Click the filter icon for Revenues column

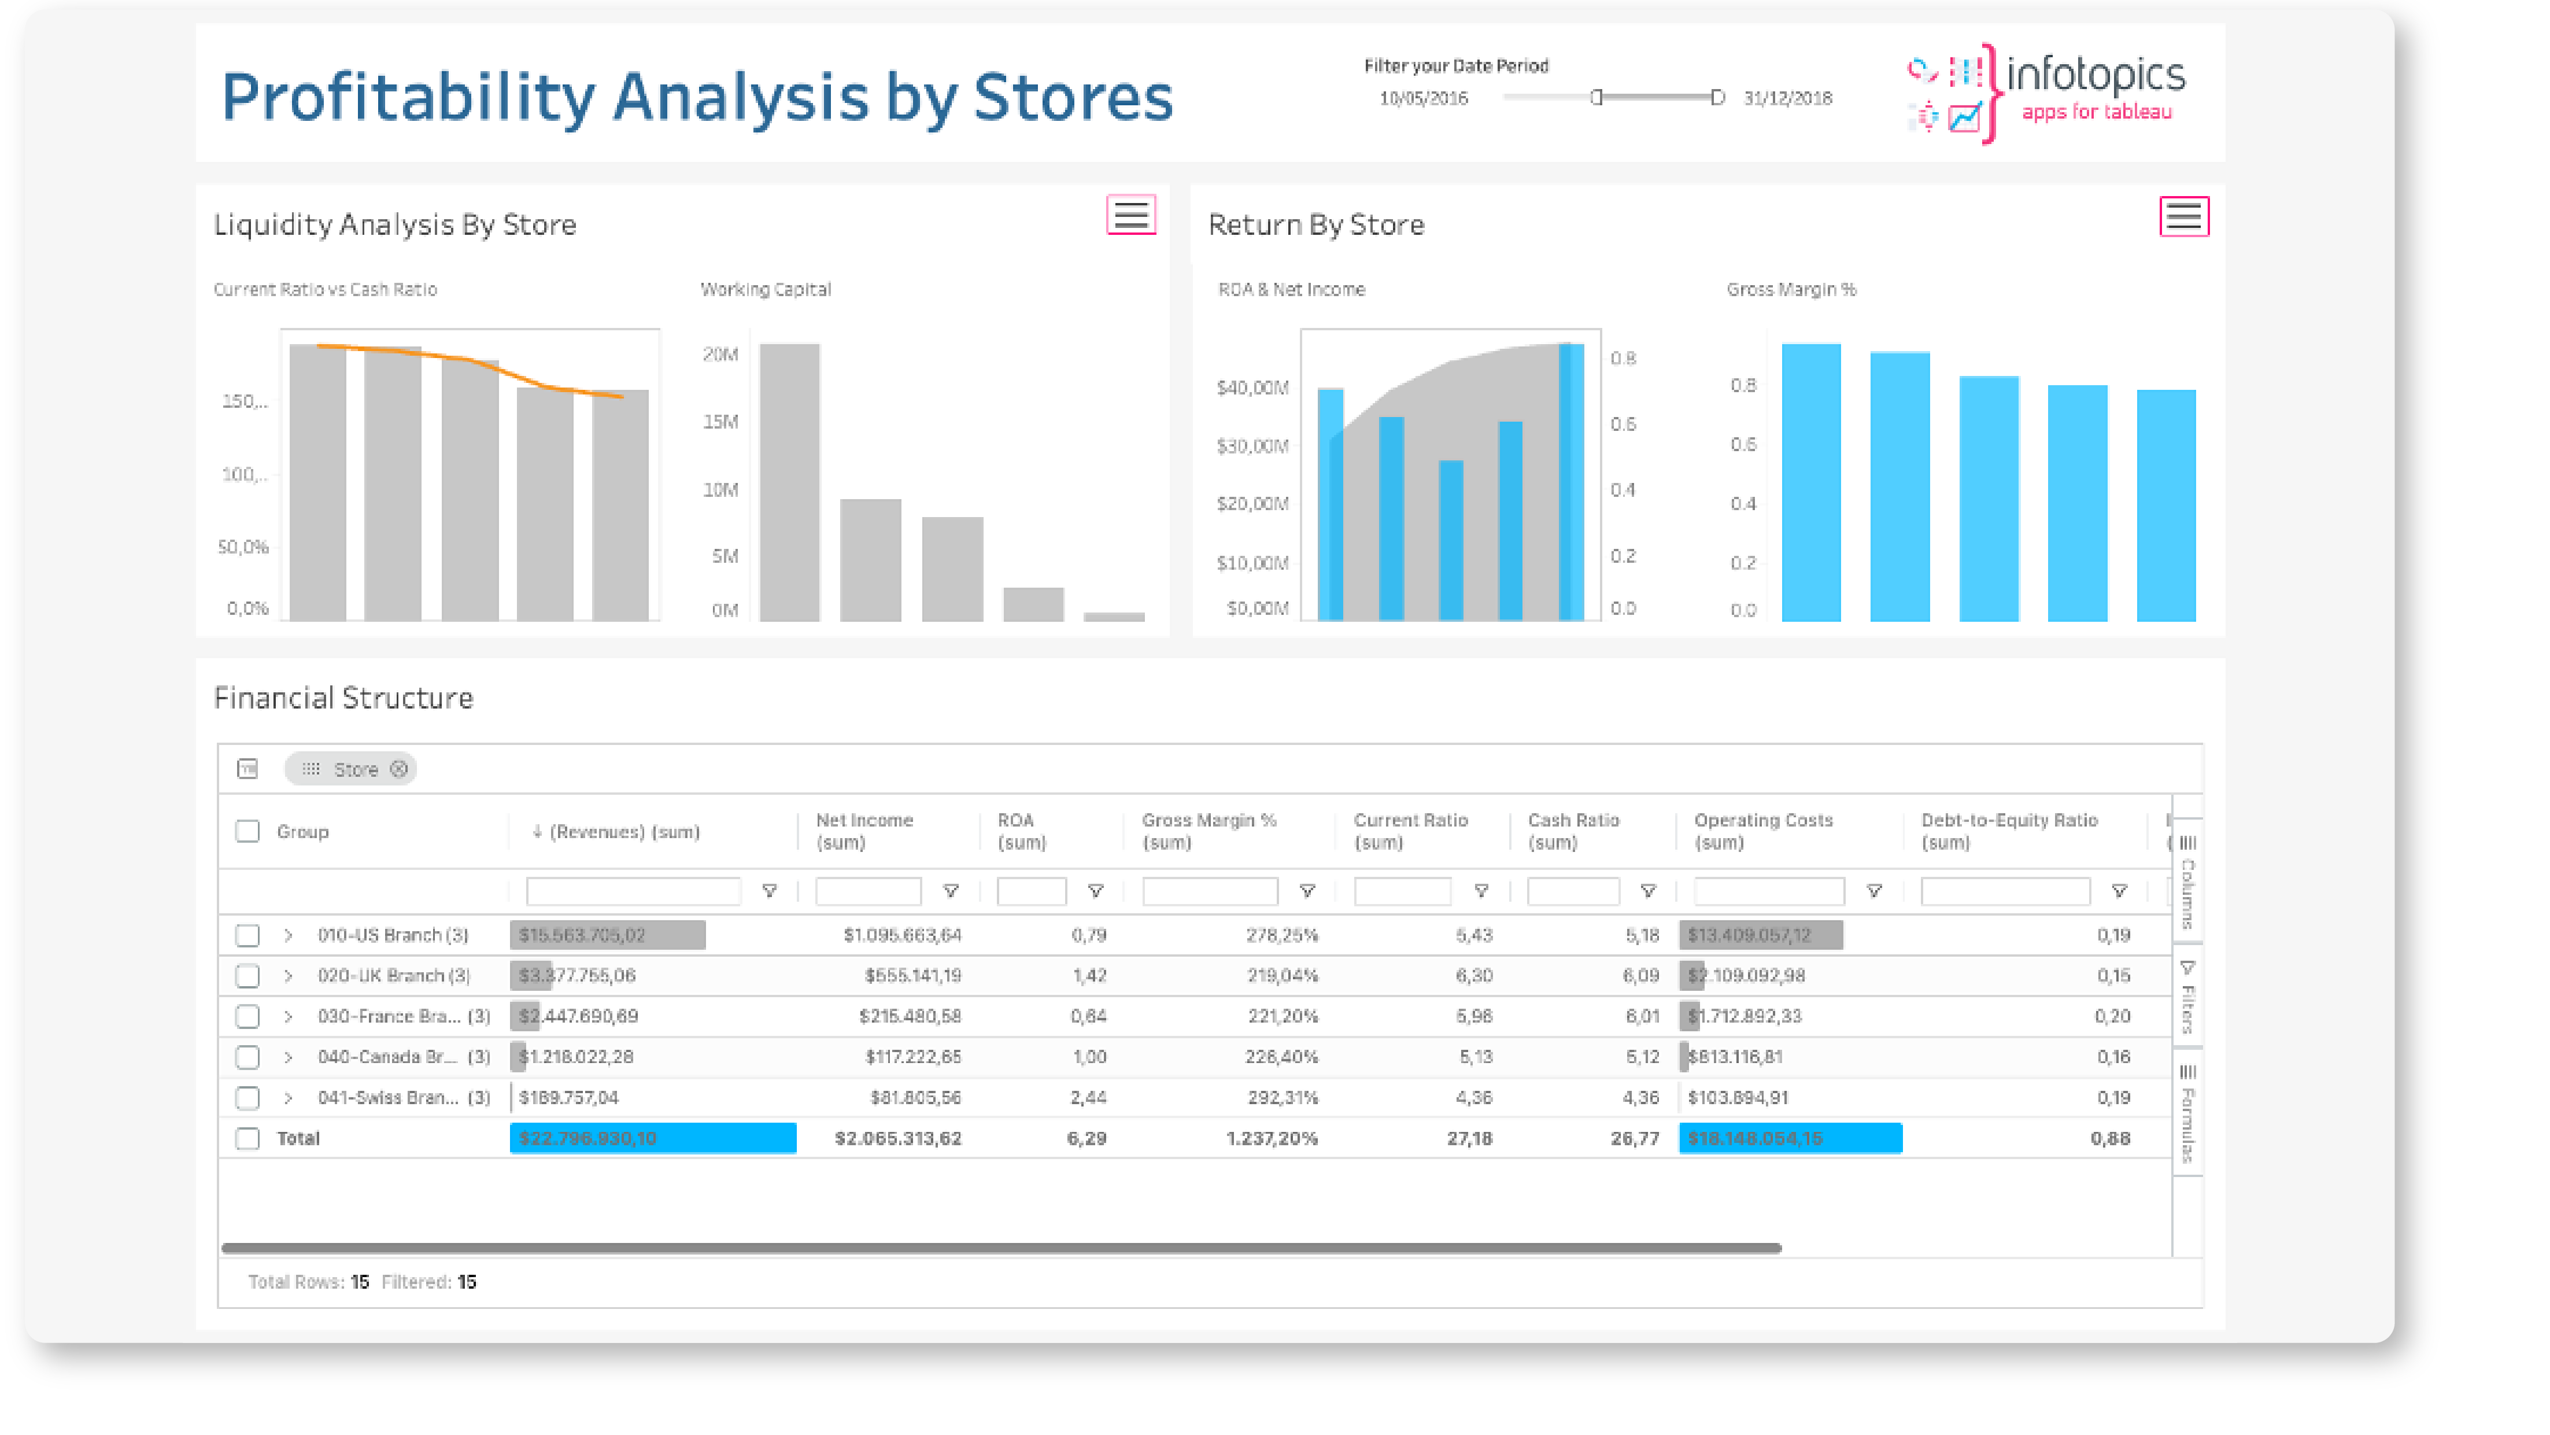(769, 891)
